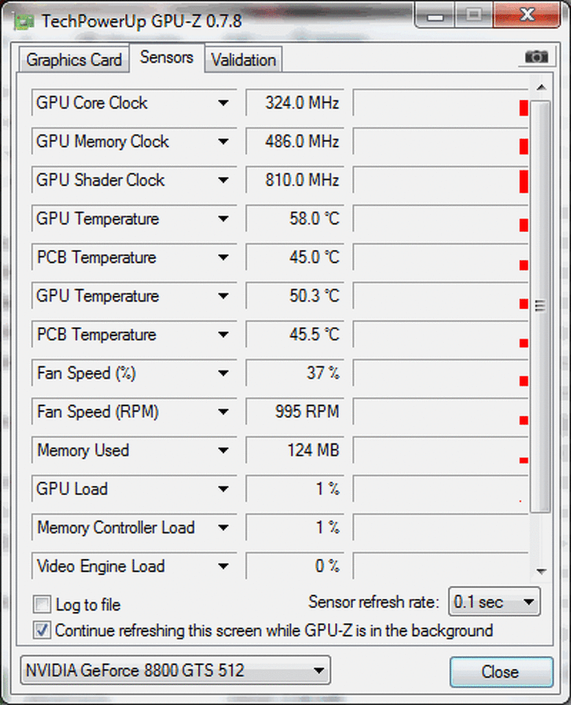Click the camera screenshot icon
571x705 pixels.
[x=537, y=57]
